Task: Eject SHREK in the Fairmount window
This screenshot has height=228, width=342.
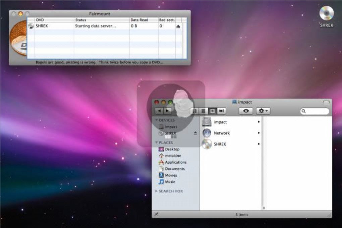Action: [178, 26]
